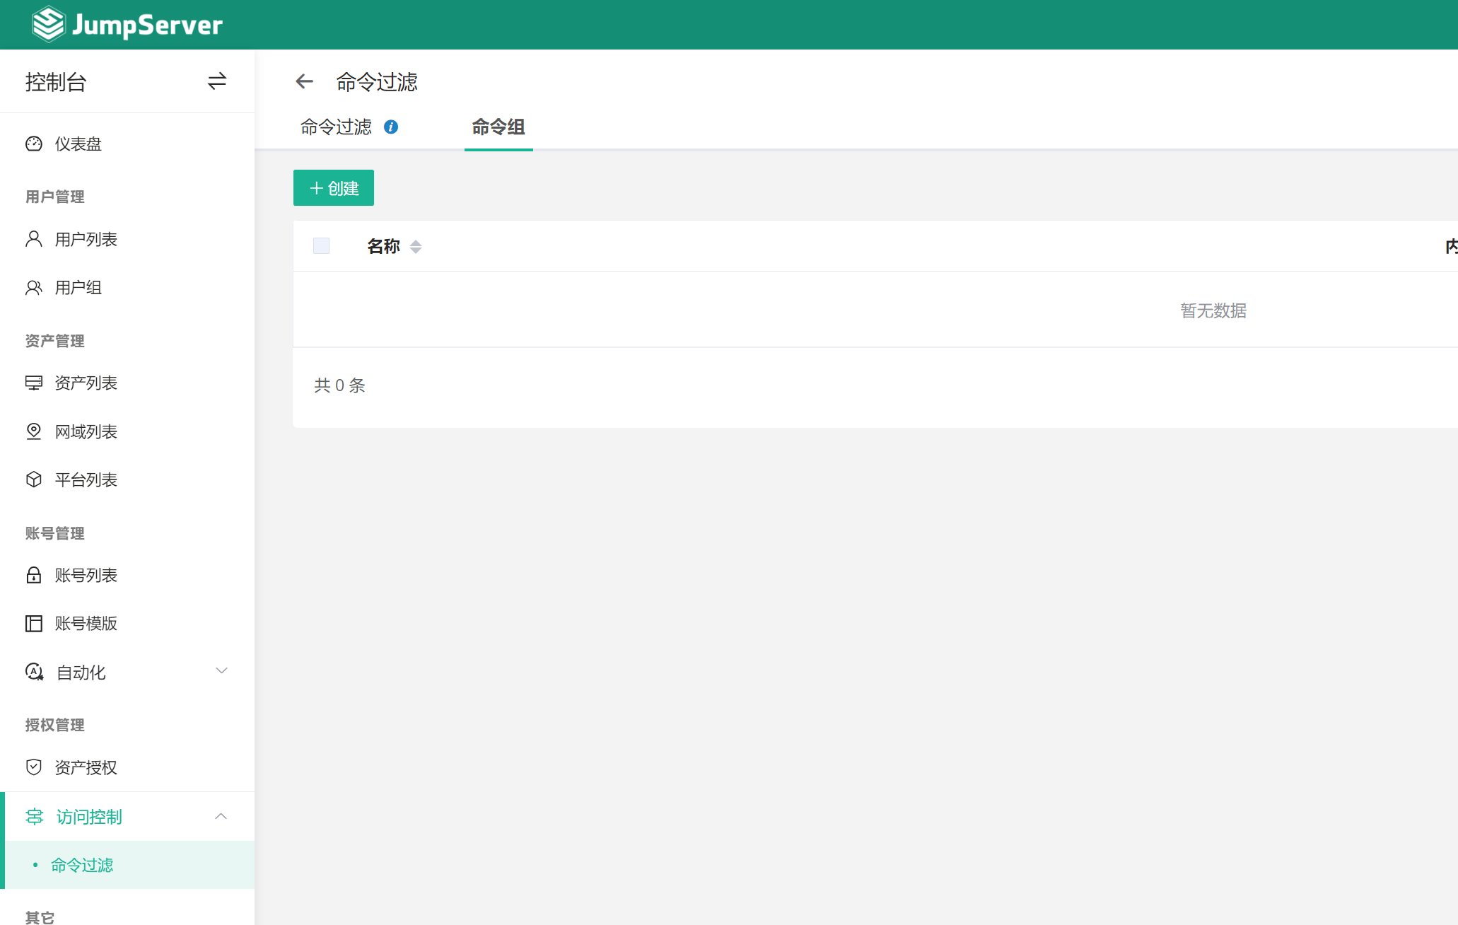
Task: Expand the 自动化 submenu chevron
Action: 221,670
